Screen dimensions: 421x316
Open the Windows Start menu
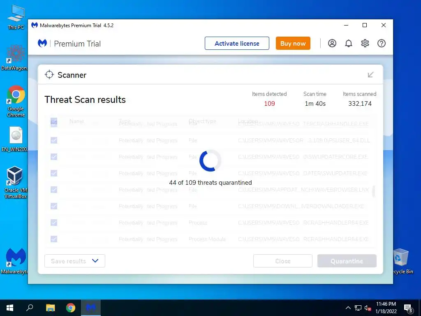[10, 308]
